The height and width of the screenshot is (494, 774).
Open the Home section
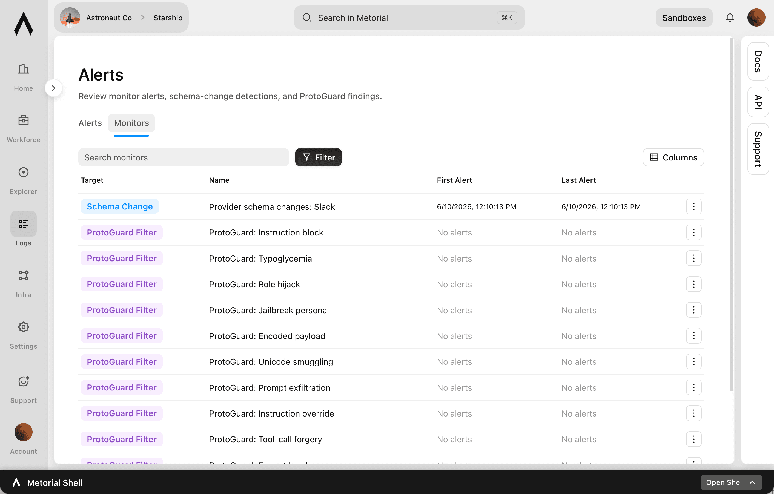coord(24,77)
